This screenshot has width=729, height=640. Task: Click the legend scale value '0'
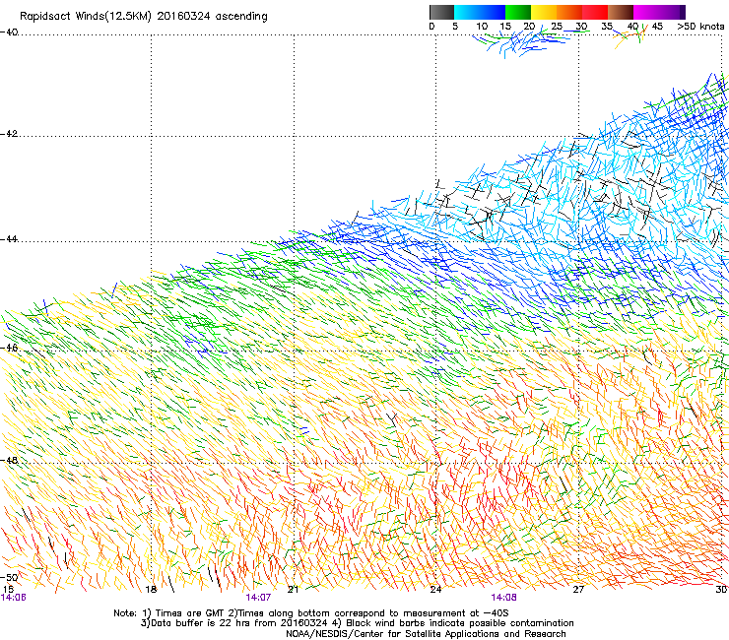(x=431, y=27)
